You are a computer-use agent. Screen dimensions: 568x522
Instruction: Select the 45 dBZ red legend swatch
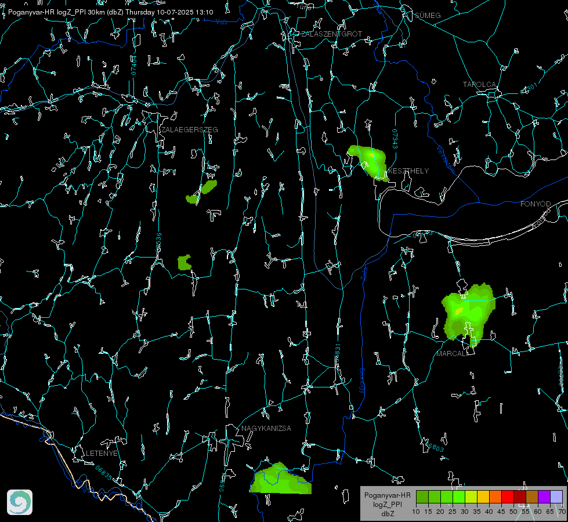(x=508, y=496)
